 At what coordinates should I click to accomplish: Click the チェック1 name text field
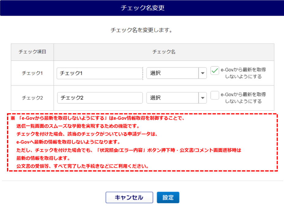coord(100,73)
